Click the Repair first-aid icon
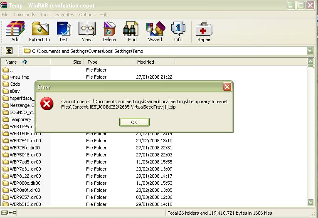 point(204,29)
